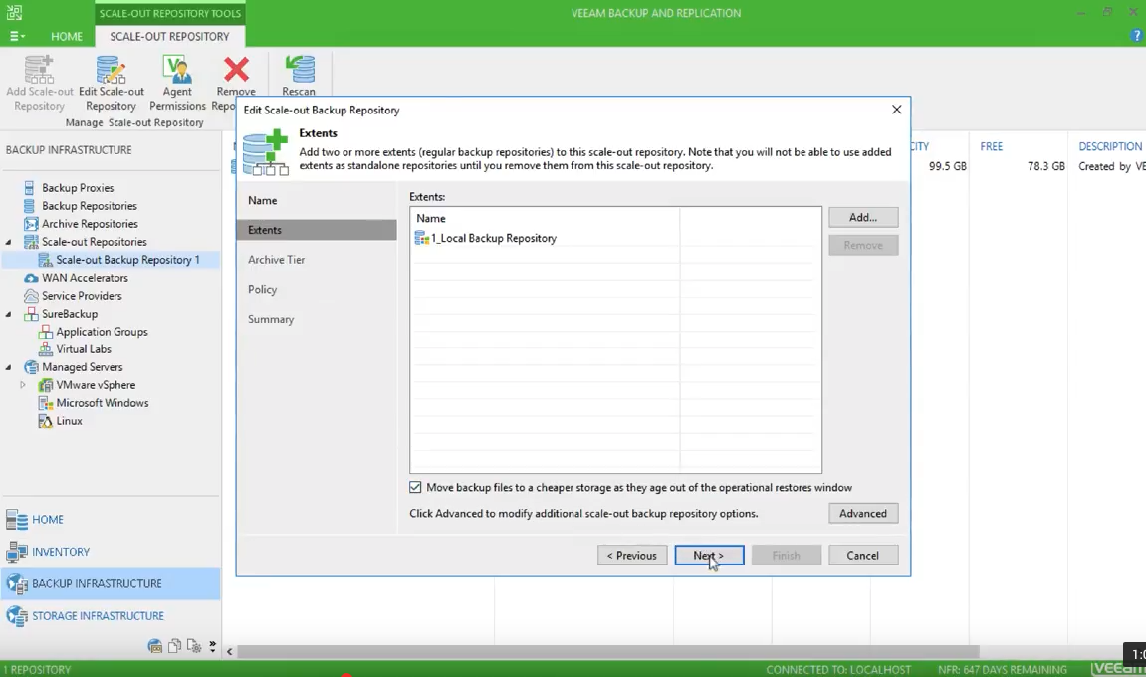Select Backup Proxies tree item
Image resolution: width=1146 pixels, height=677 pixels.
[77, 188]
